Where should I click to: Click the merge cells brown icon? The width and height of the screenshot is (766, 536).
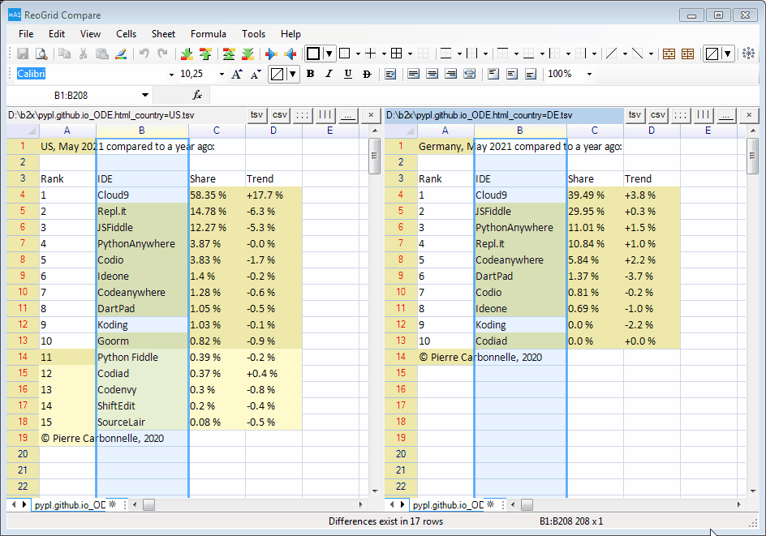point(669,54)
